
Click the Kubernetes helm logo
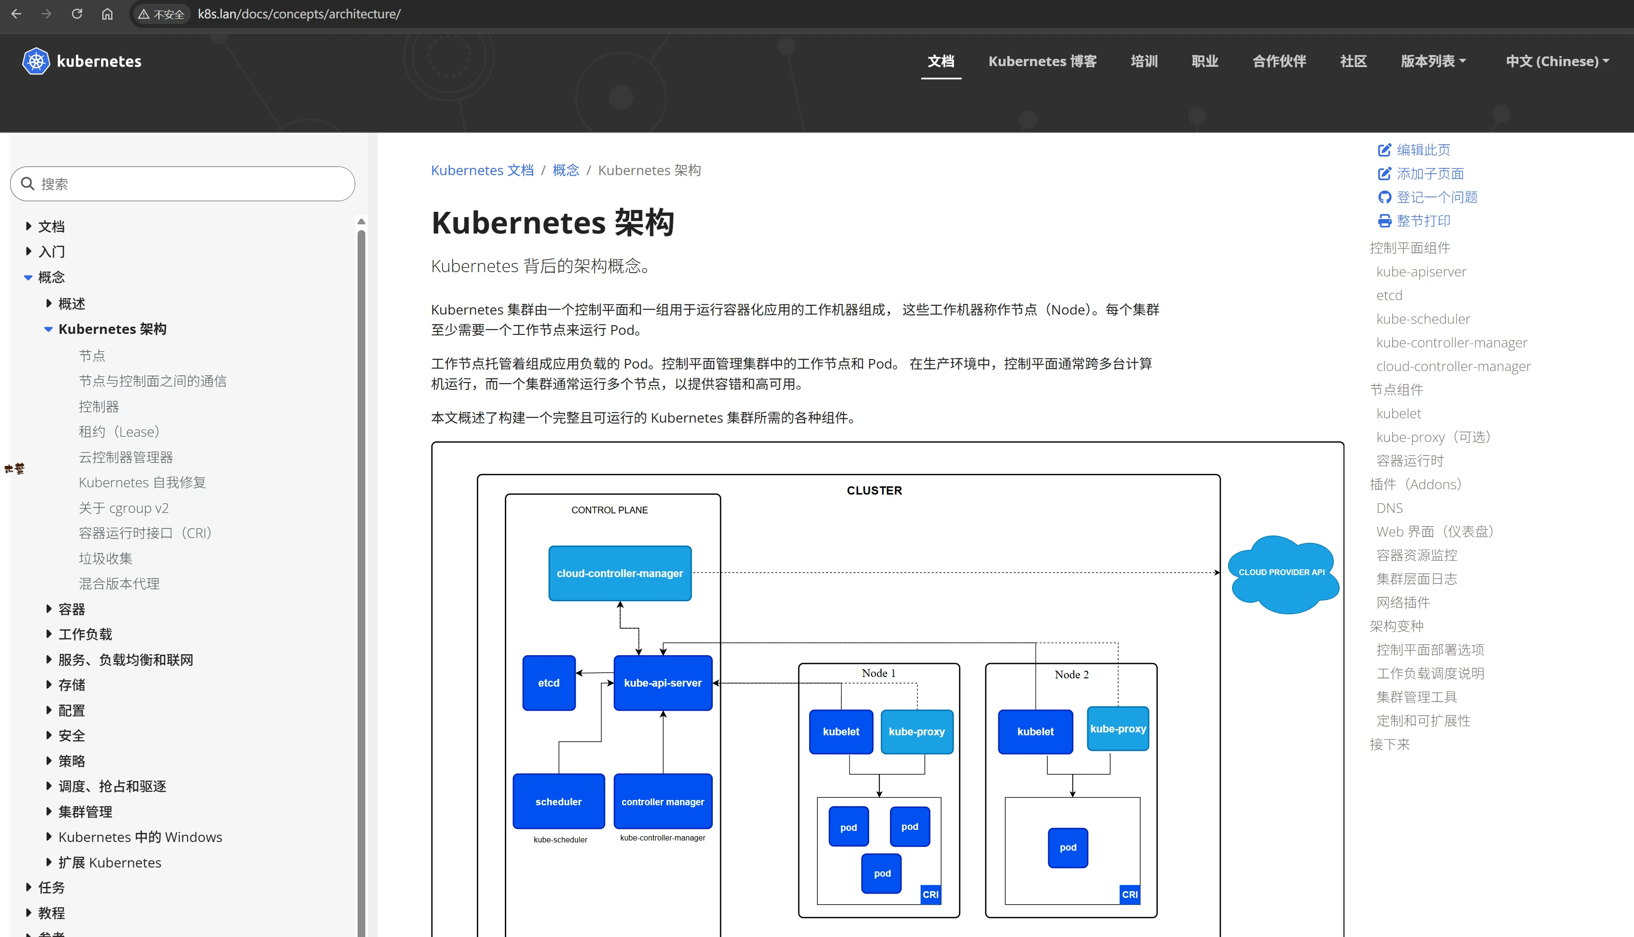[x=36, y=61]
